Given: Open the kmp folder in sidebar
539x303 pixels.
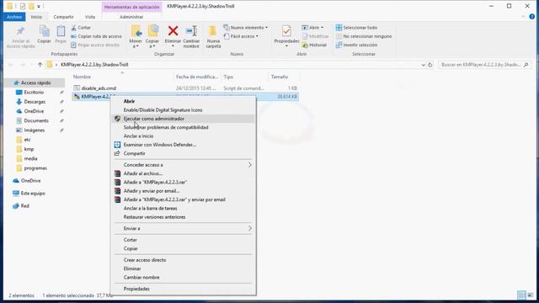Looking at the screenshot, I should point(29,149).
